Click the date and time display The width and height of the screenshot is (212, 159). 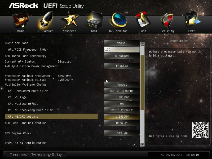click(179, 155)
